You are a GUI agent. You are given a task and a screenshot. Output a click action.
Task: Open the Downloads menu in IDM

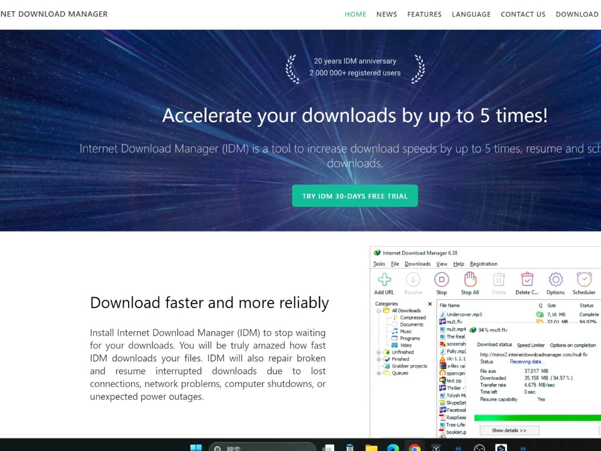coord(417,264)
